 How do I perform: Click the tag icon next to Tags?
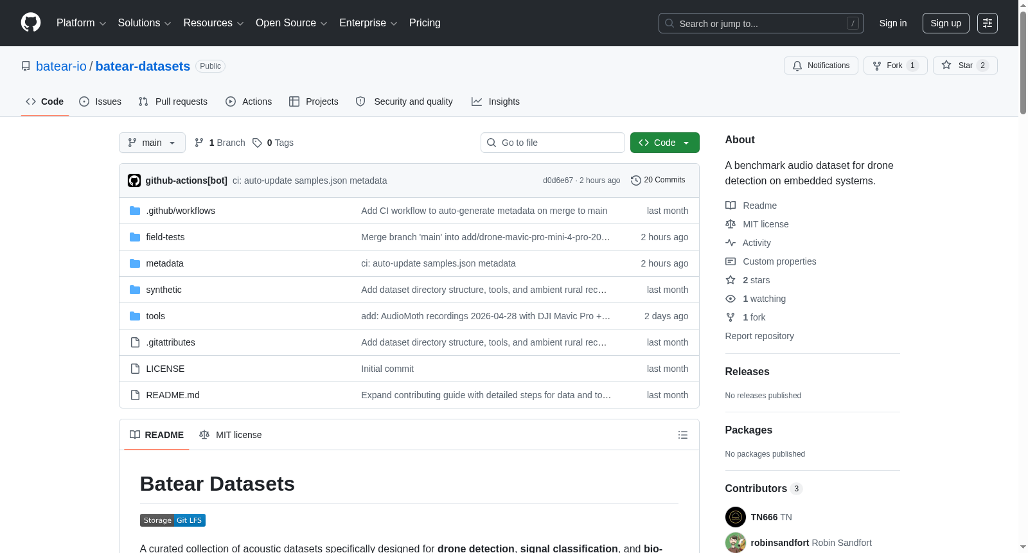pos(257,143)
